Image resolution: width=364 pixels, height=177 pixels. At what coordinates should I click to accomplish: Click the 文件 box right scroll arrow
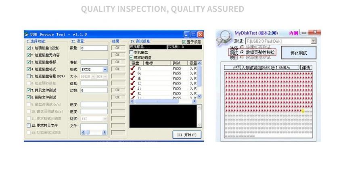105,132
